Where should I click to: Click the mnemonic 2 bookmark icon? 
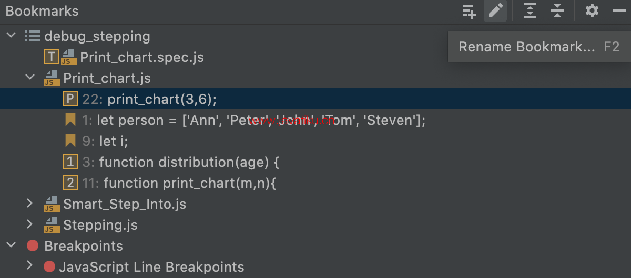(70, 183)
